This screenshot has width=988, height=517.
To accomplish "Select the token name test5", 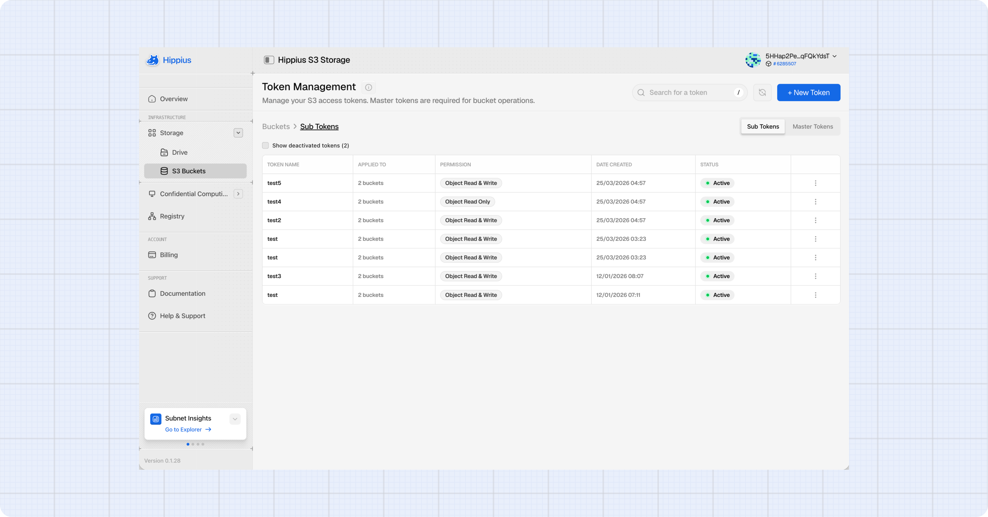I will (274, 183).
